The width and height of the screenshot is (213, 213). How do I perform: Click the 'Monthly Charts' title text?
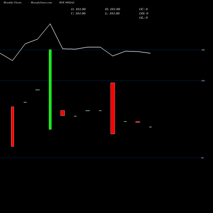[x=12, y=3]
